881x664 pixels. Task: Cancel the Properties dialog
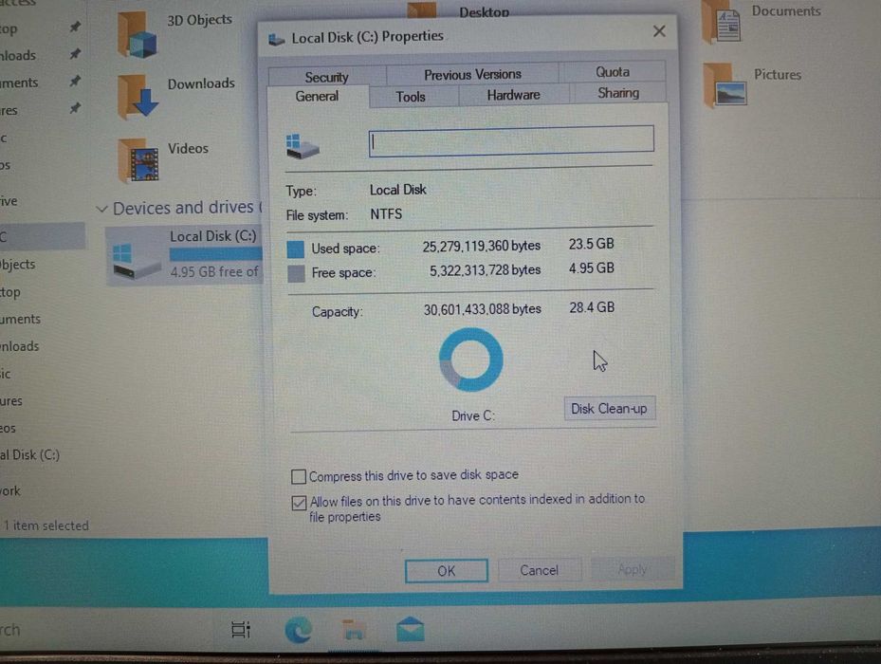[539, 571]
